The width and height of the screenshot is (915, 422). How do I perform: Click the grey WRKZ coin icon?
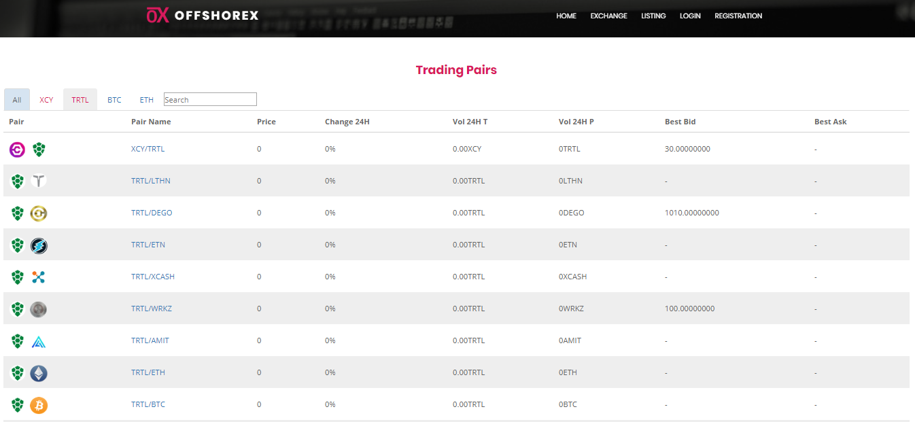click(x=39, y=309)
